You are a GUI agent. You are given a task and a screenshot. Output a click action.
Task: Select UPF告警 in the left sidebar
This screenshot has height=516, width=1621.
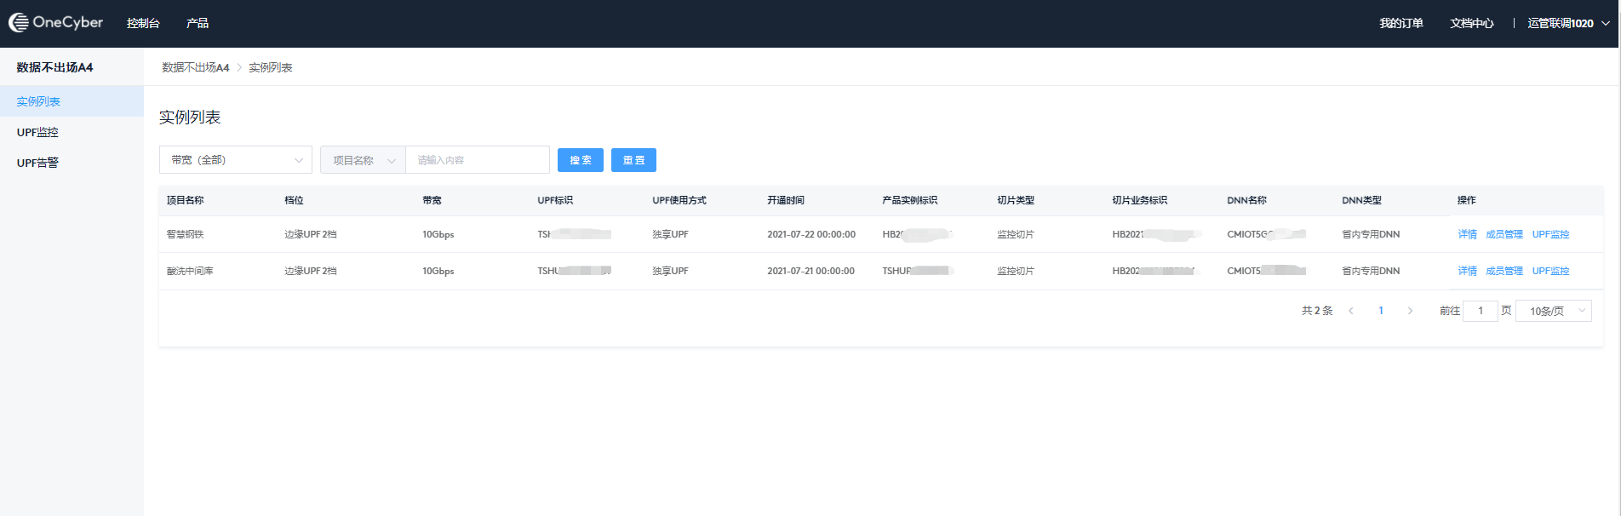pos(37,163)
